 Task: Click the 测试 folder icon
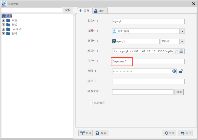(x=8, y=25)
